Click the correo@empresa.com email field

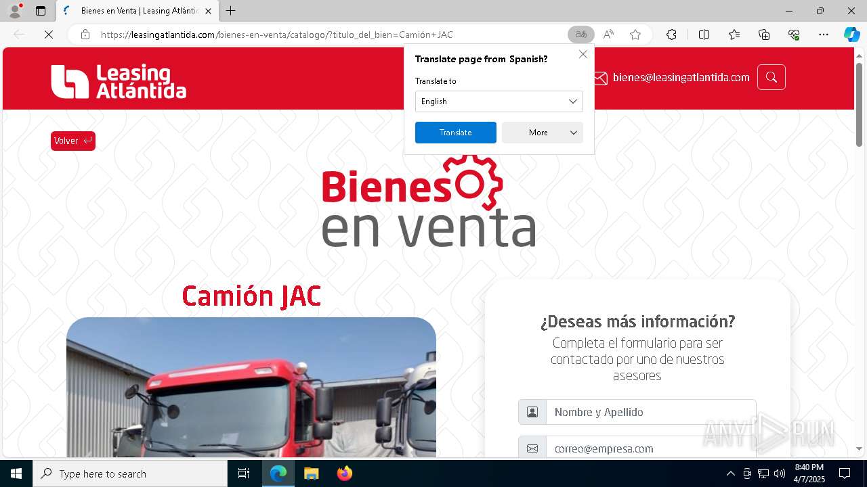[x=651, y=448]
